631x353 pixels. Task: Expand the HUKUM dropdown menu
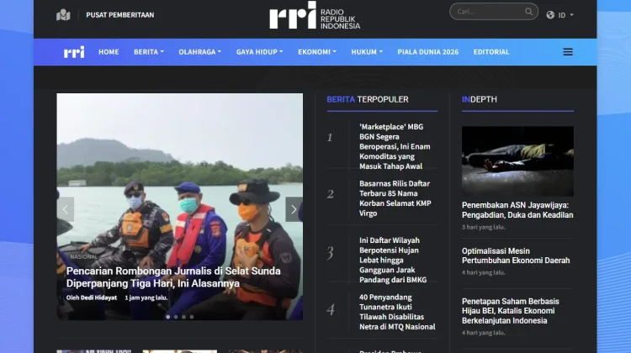click(x=367, y=52)
